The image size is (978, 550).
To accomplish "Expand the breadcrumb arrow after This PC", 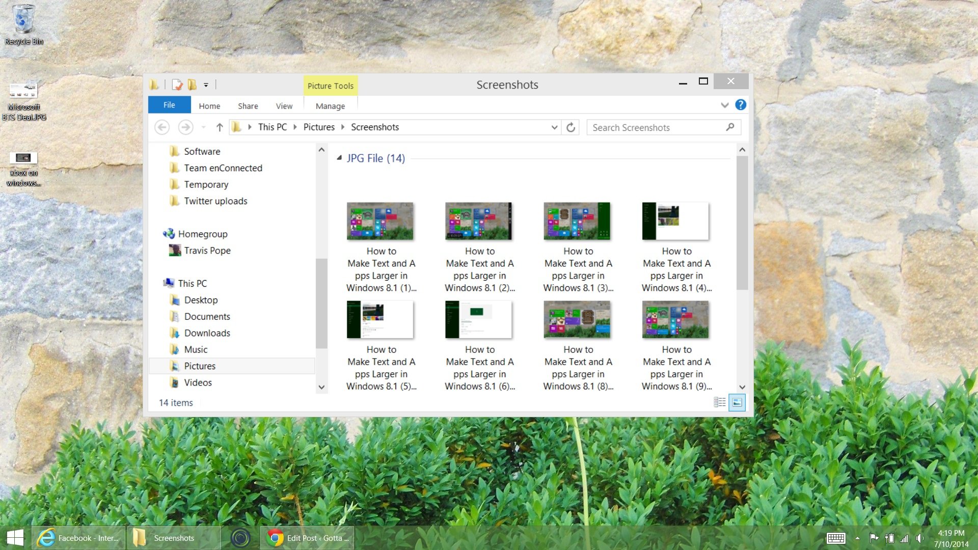I will coord(295,127).
